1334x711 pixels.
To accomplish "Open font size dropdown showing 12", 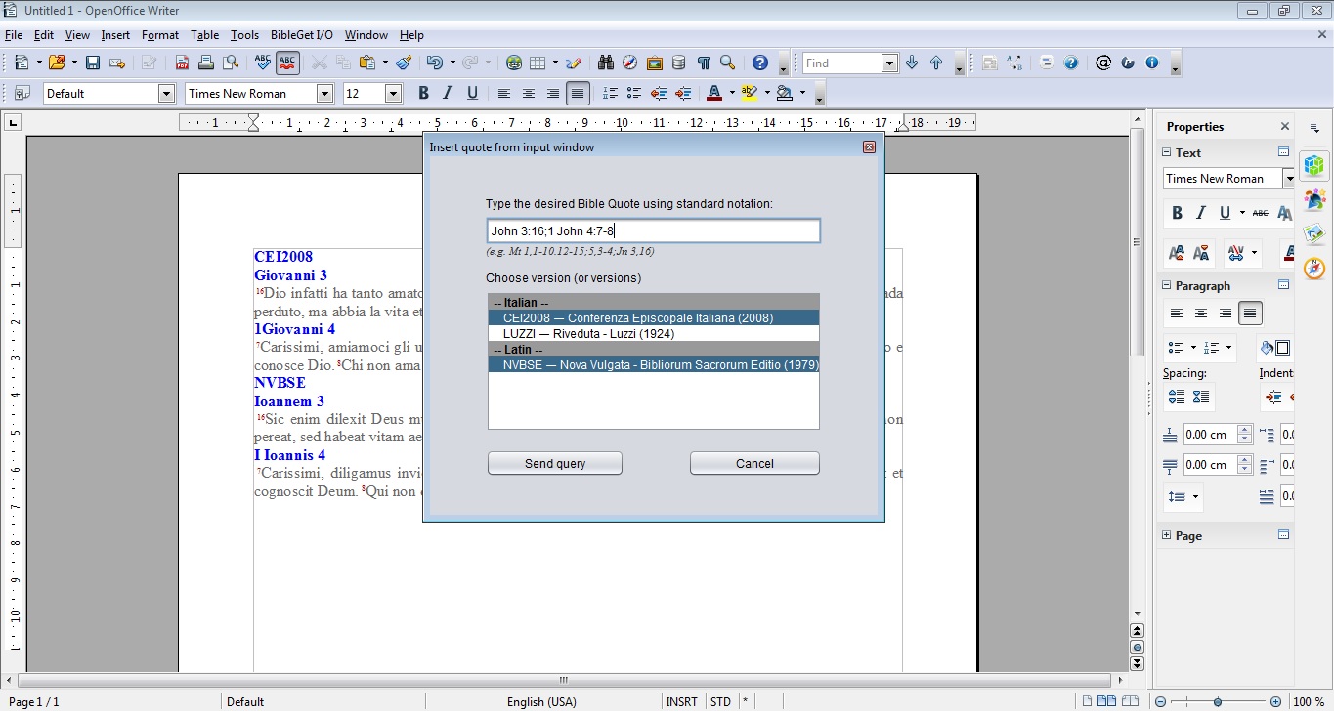I will [x=393, y=93].
